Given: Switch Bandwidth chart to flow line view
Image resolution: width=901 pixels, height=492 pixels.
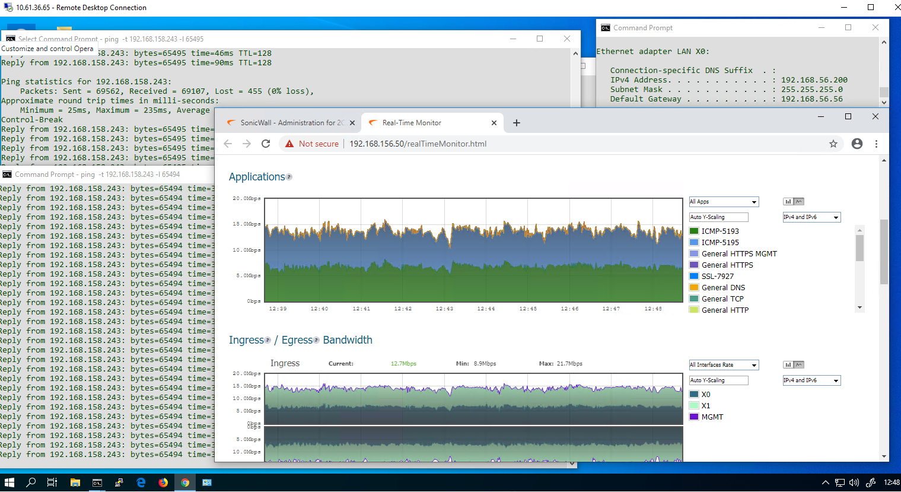Looking at the screenshot, I should pos(799,365).
